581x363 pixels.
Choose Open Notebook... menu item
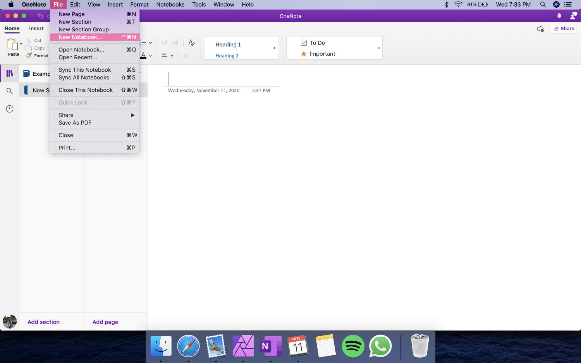95,50
